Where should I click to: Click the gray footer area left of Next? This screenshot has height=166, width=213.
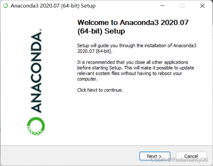tap(70, 156)
